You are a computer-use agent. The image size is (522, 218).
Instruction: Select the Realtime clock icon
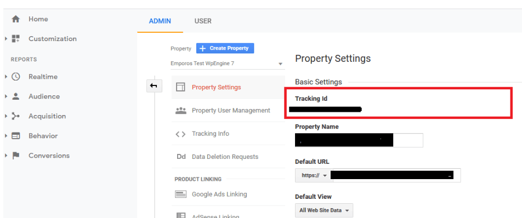click(x=16, y=77)
